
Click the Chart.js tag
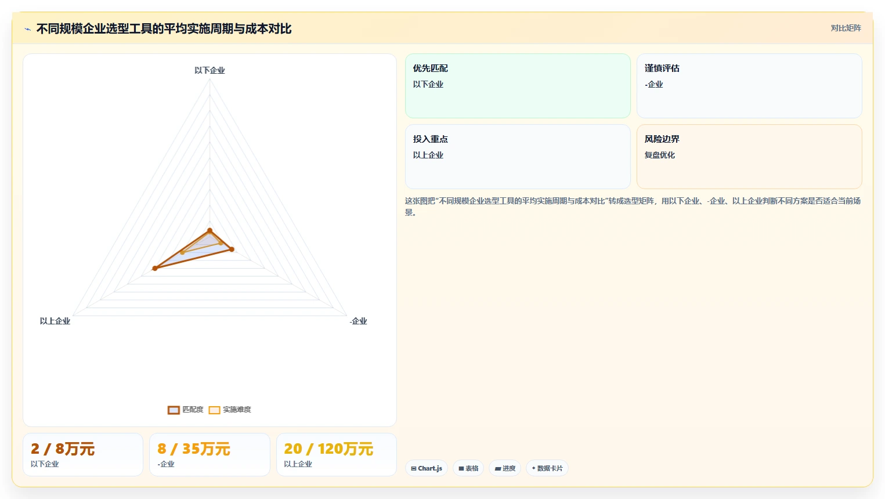427,468
